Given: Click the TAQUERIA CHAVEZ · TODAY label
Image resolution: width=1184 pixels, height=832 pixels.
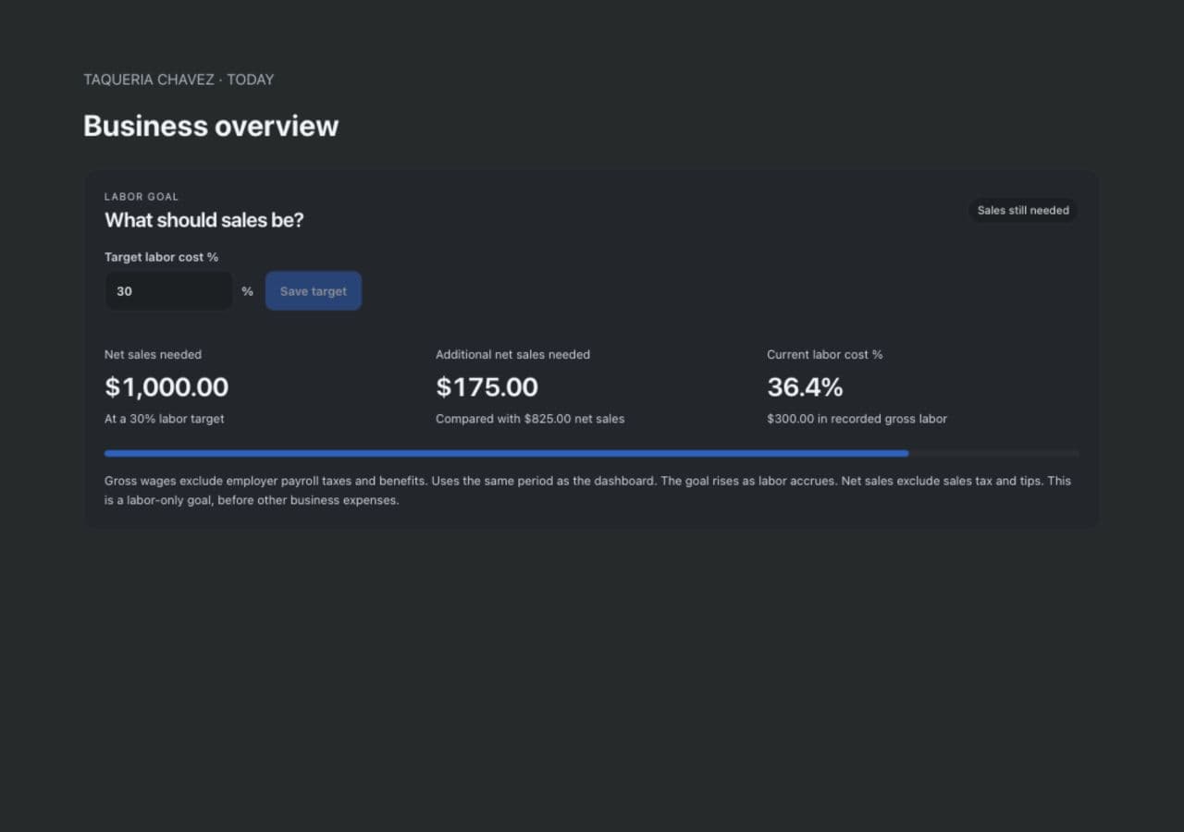Looking at the screenshot, I should point(179,80).
